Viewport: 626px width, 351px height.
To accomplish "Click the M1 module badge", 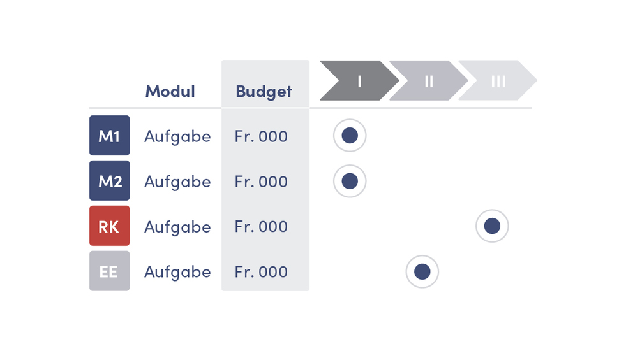I will [109, 136].
